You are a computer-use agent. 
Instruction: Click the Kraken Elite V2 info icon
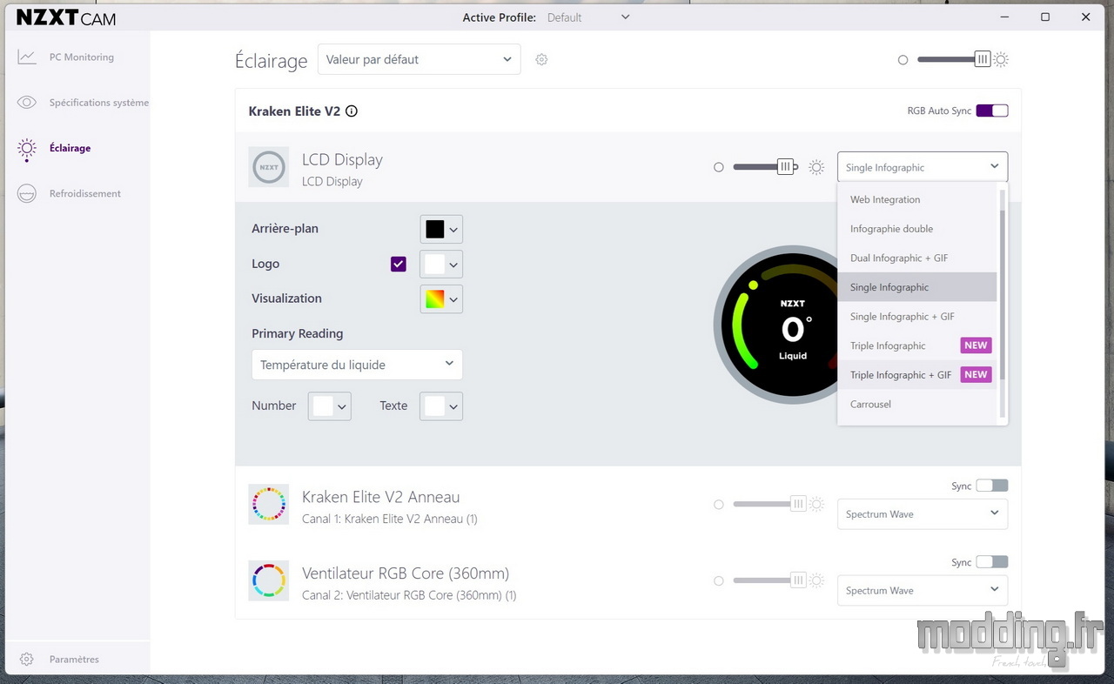352,111
